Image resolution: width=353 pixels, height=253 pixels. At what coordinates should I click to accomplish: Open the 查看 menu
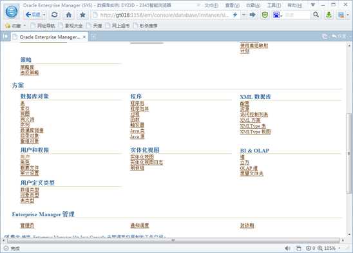pos(233,5)
